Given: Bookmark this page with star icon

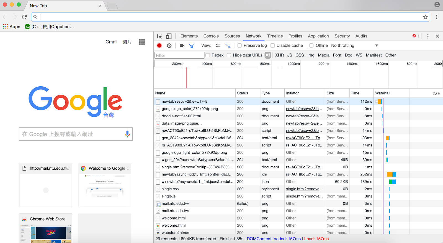Looking at the screenshot, I should click(x=425, y=17).
